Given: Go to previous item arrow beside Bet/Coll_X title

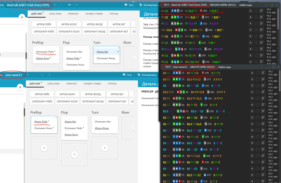Looking at the screenshot, I should coord(55,5).
